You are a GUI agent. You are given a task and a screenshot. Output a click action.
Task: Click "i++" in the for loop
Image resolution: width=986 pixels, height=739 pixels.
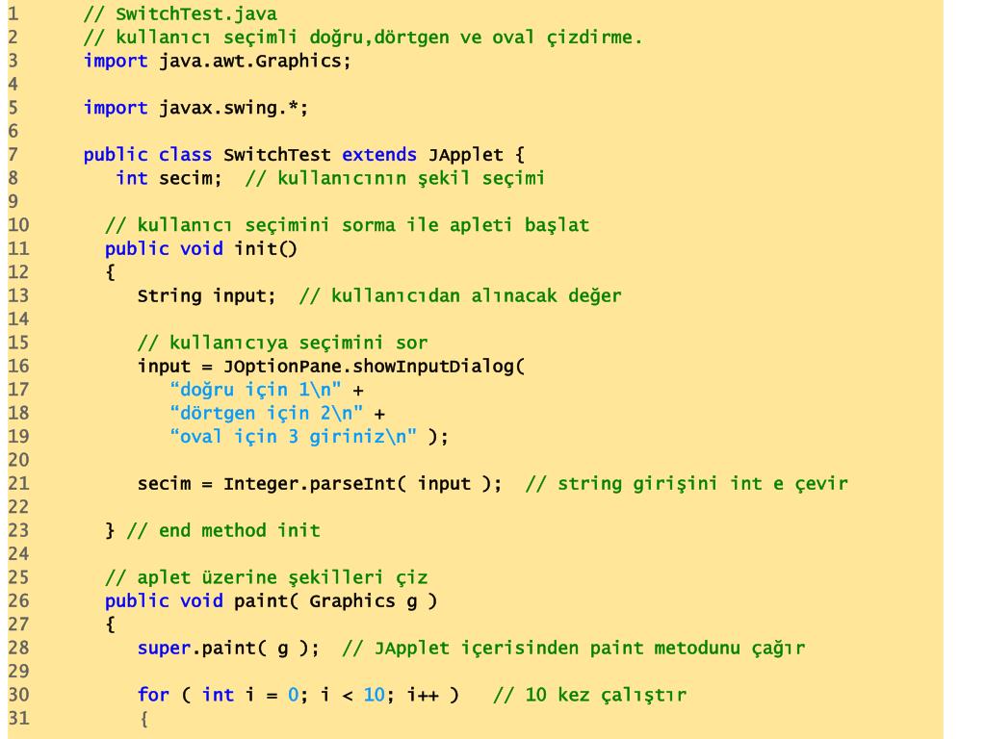click(423, 695)
